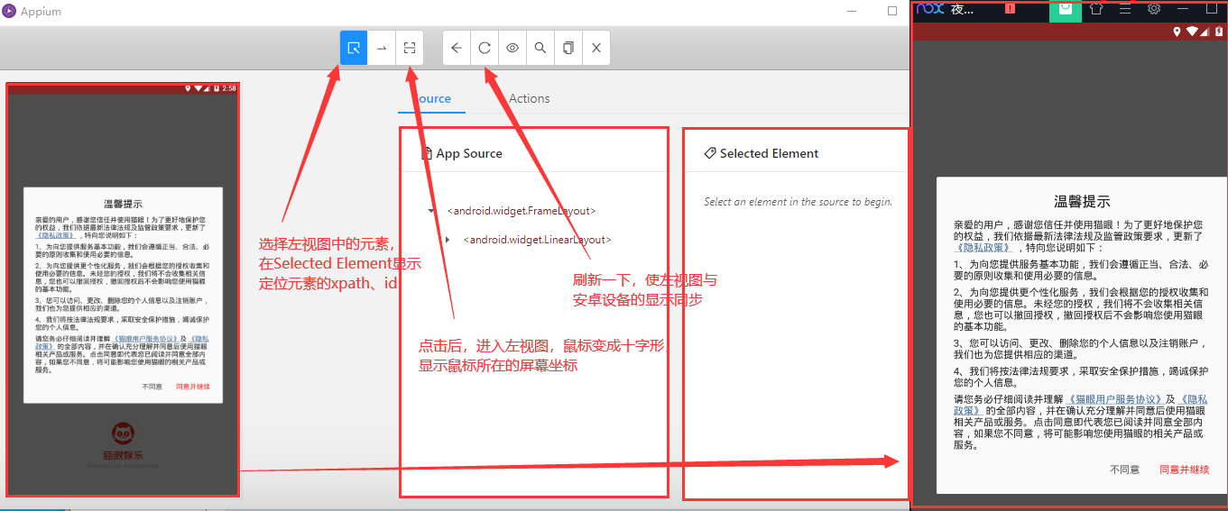
Task: Copy the XML source to clipboard
Action: pyautogui.click(x=568, y=48)
